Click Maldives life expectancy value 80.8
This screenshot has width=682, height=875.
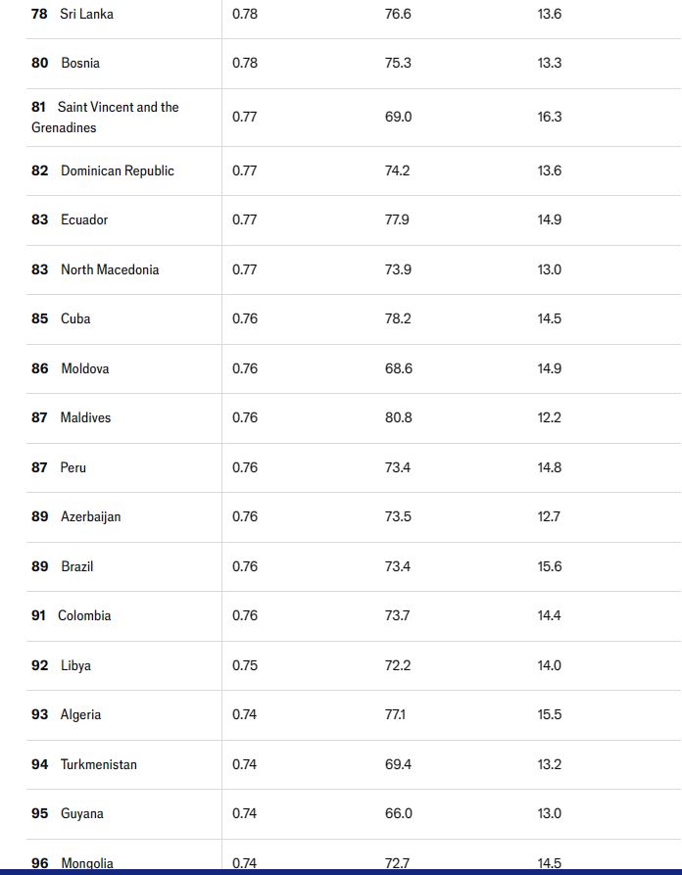pos(398,417)
